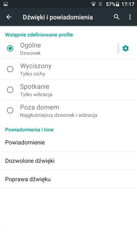Open Ogólne profile settings gear
Screen dimensions: 137x245
point(125,49)
